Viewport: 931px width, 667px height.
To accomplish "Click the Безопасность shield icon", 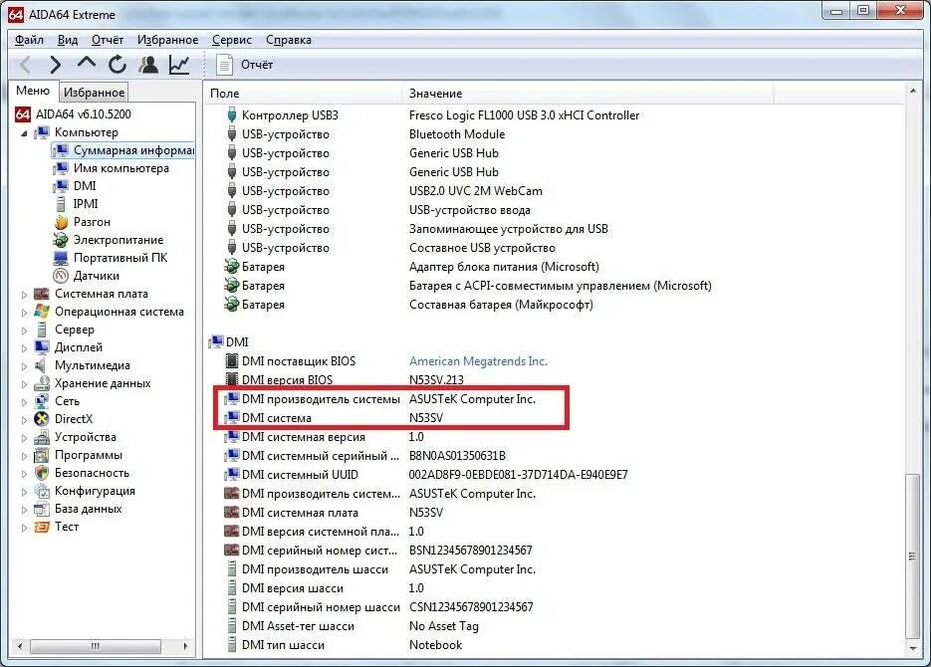I will click(42, 473).
